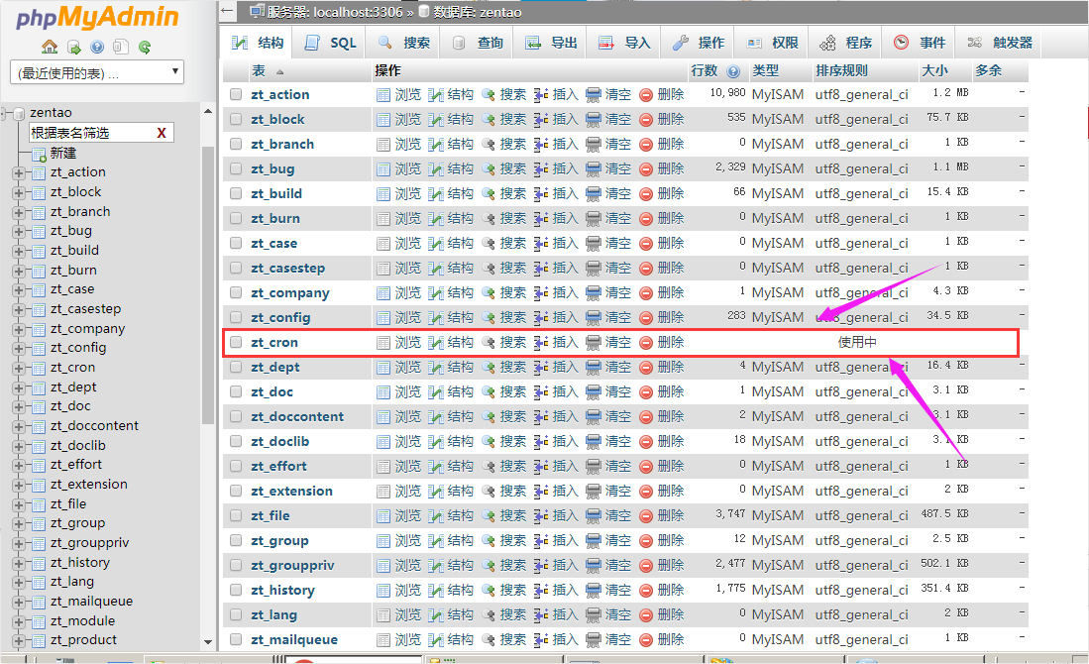Click the browse icon for zt_case

pos(383,244)
